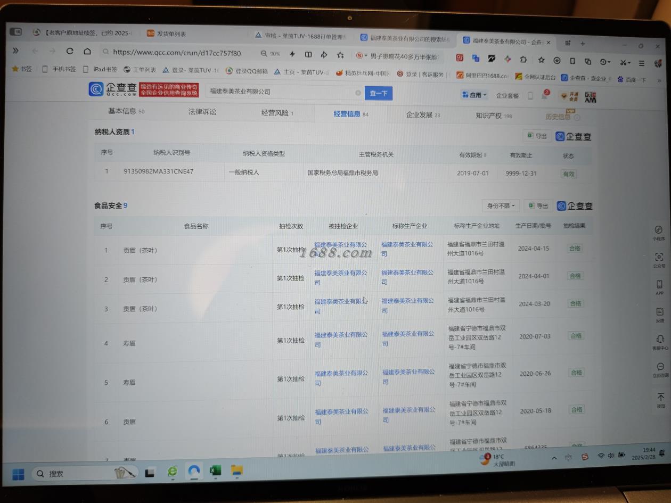
Task: Open the Windows Start menu
Action: point(18,473)
